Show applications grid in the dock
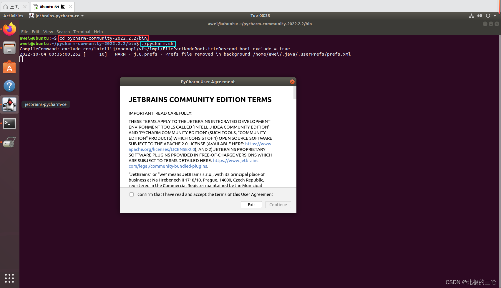Viewport: 501px width, 288px height. (9, 278)
